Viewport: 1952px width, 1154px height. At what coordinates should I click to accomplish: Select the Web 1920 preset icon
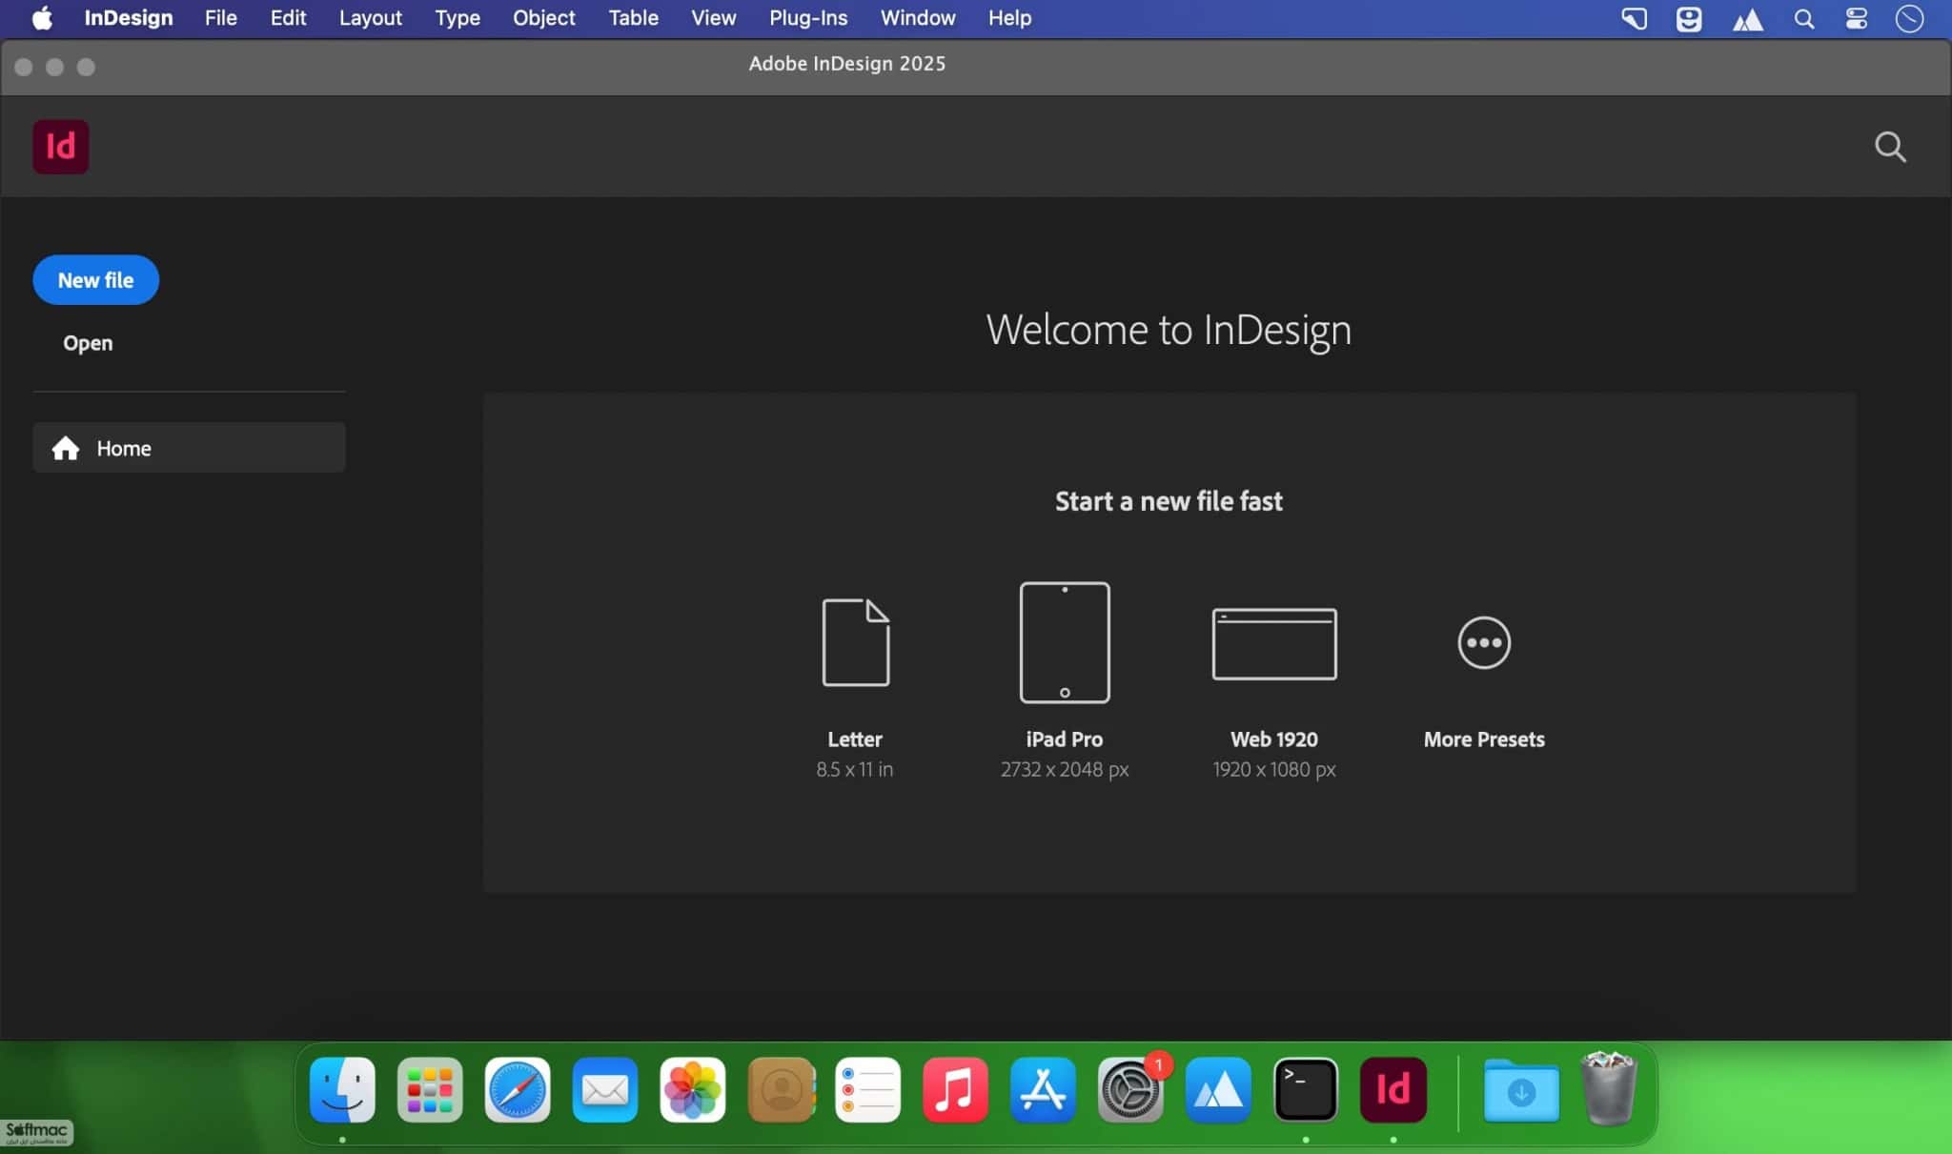[x=1274, y=643]
